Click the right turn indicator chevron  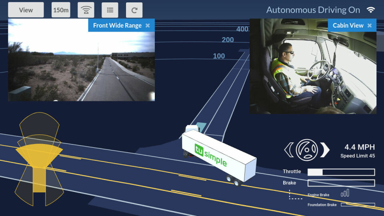point(325,150)
